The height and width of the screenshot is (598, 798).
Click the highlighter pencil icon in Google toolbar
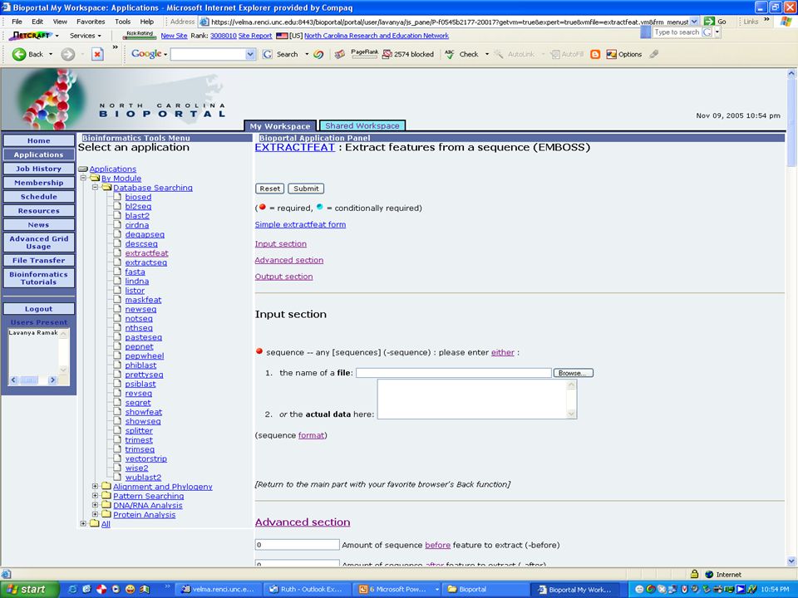[654, 54]
